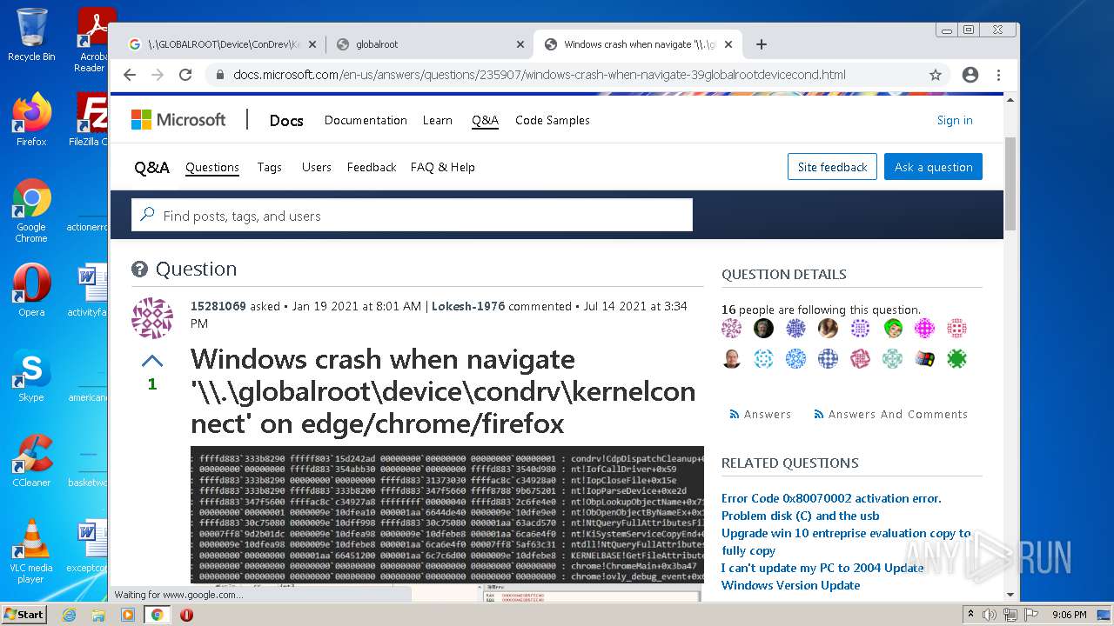Click the Sign in link
1114x626 pixels.
coord(955,120)
